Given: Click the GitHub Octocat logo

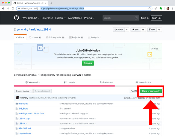Looking at the screenshot, I should (x=17, y=18).
